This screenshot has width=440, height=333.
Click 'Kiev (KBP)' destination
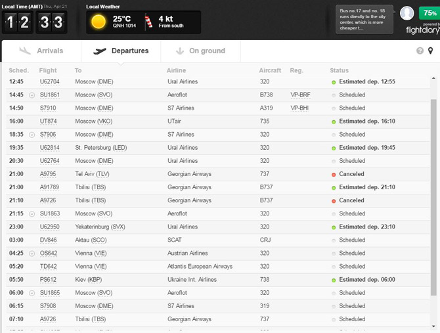(x=89, y=279)
